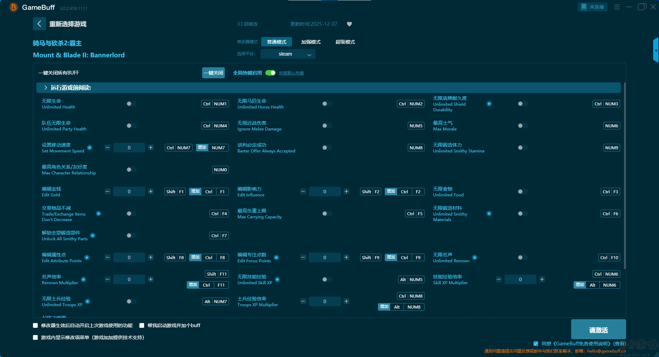Select the super mode (超级模式) tab
This screenshot has width=659, height=357.
(x=345, y=42)
